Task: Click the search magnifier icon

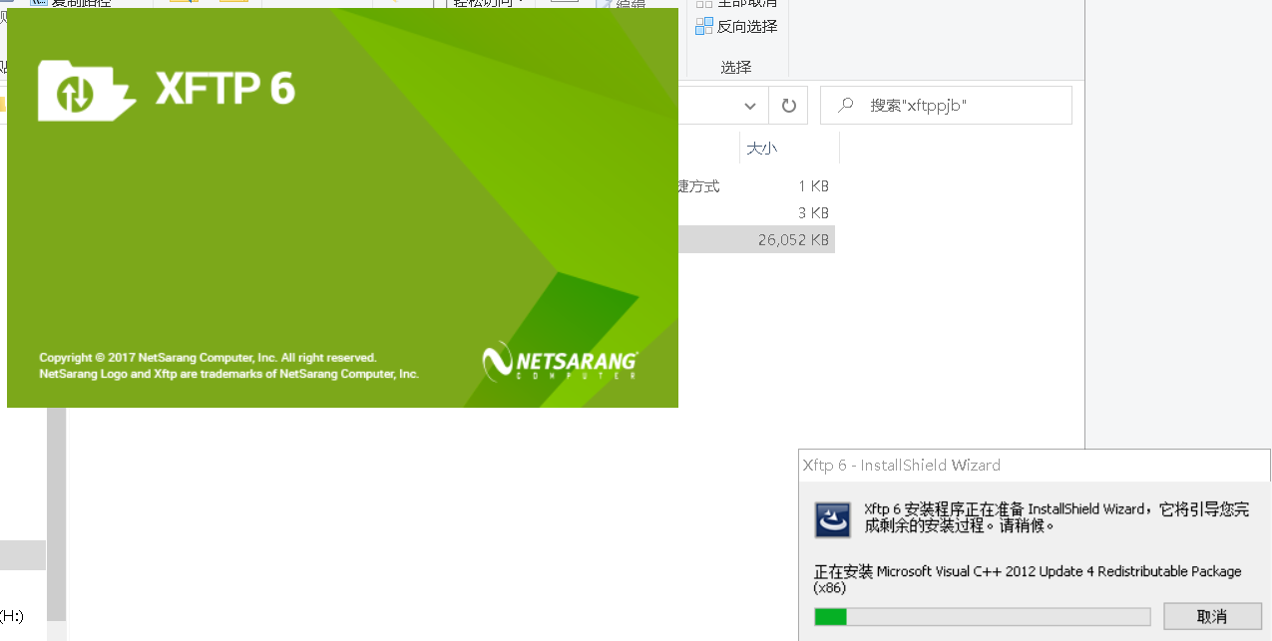Action: [846, 105]
